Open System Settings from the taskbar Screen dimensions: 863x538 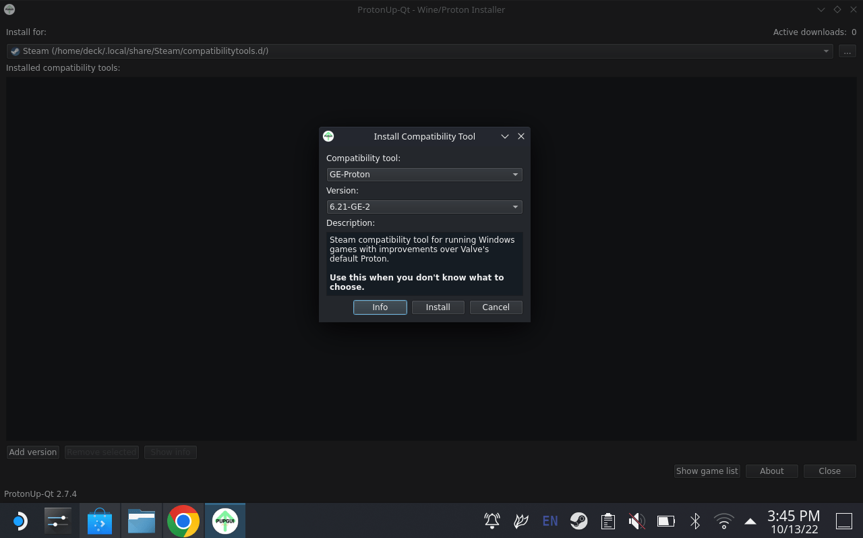[x=57, y=521]
